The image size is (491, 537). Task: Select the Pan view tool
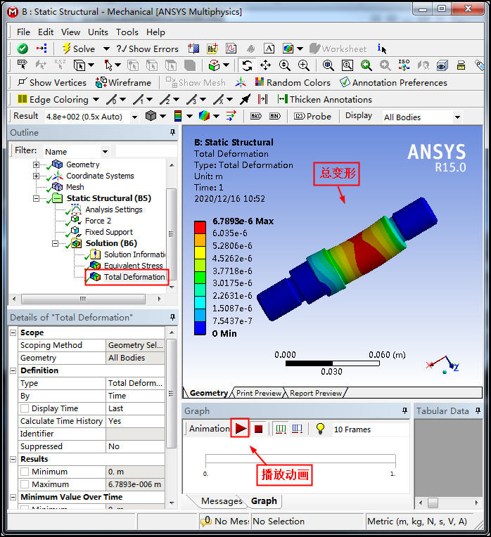265,65
